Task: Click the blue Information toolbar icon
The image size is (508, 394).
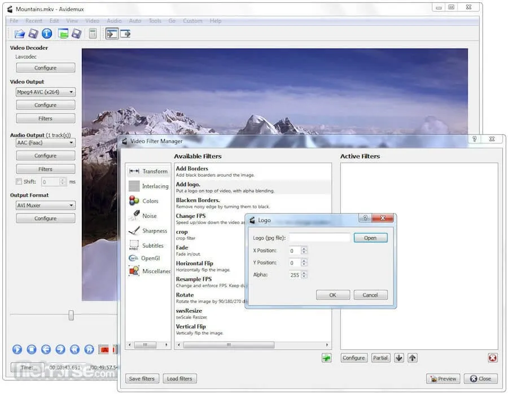Action: click(x=47, y=34)
